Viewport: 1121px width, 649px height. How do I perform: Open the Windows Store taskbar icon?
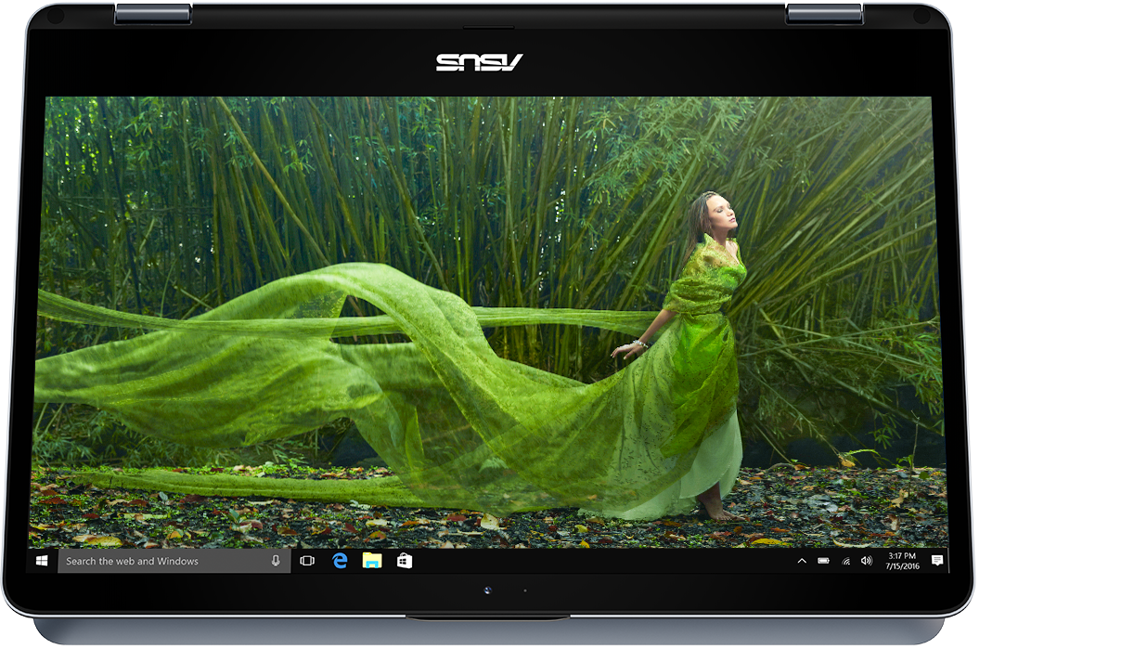pyautogui.click(x=405, y=561)
